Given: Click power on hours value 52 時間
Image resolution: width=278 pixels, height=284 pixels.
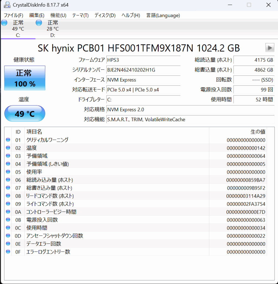Looking at the screenshot, I should coord(254,100).
